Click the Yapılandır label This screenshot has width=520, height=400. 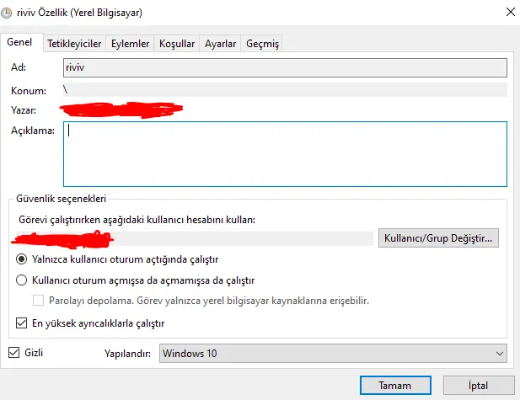coord(127,354)
